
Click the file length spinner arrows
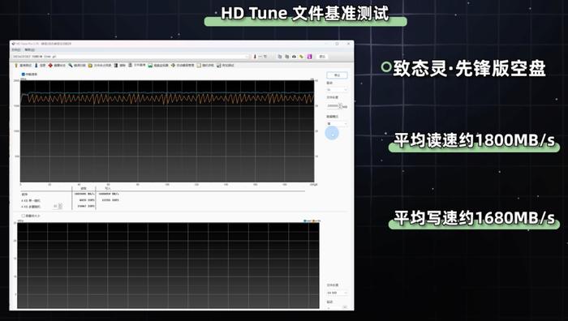pyautogui.click(x=340, y=106)
